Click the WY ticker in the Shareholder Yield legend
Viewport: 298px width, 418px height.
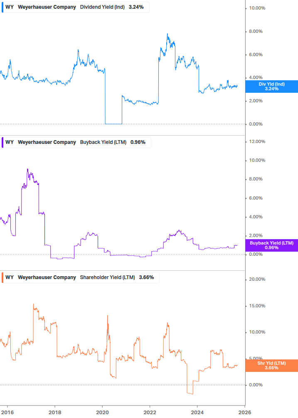click(x=10, y=277)
